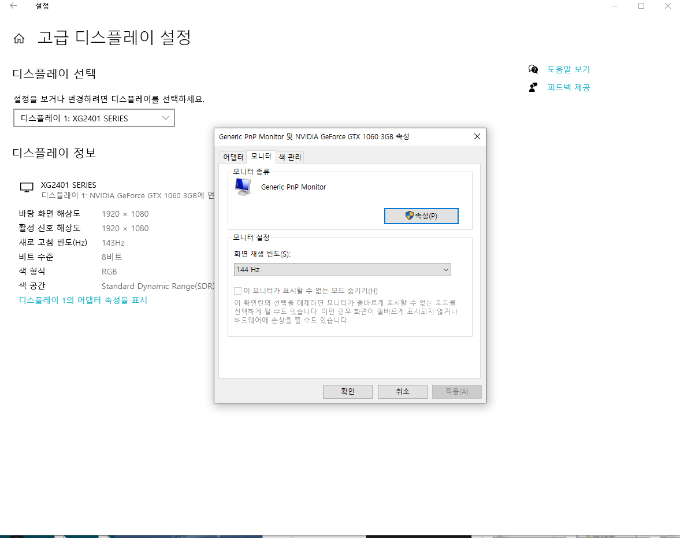Switch to the 어댑터 tab
The width and height of the screenshot is (680, 538).
click(x=233, y=157)
